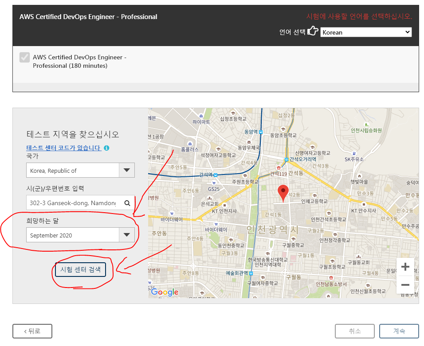Click 인천남동소방서 fire station marker
Image resolution: width=424 pixels, height=346 pixels.
(x=331, y=278)
